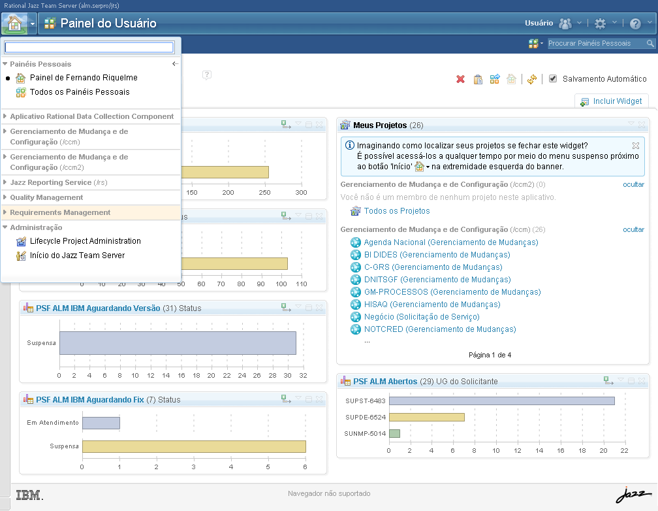Viewport: 658px width, 511px height.
Task: Click the chart icon of PSF ALM Abertos widget
Action: pos(345,381)
